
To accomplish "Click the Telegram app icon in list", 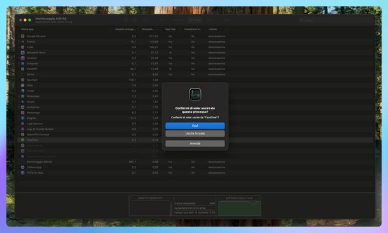I will (x=22, y=64).
